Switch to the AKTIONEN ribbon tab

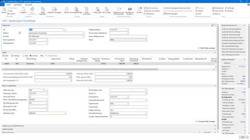point(18,5)
